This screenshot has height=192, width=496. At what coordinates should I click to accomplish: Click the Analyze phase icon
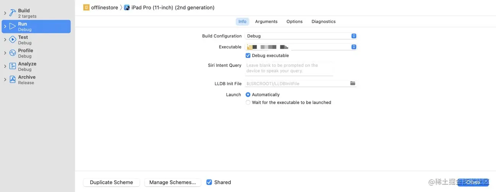coord(13,66)
